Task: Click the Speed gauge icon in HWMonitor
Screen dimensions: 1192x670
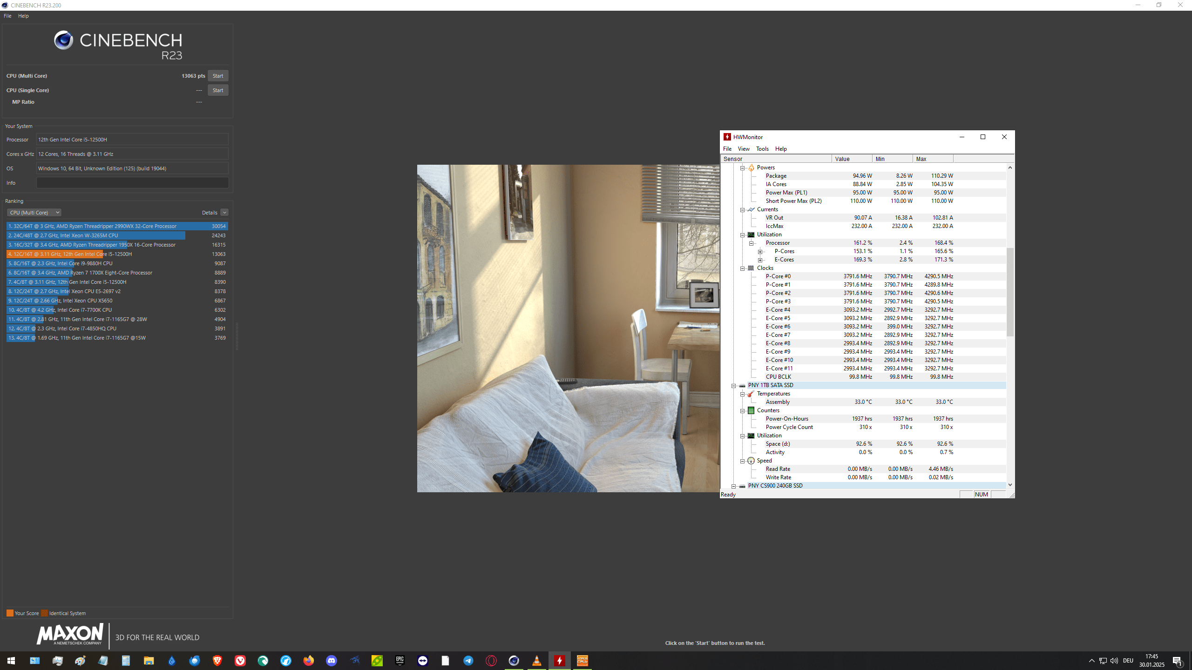Action: click(751, 461)
